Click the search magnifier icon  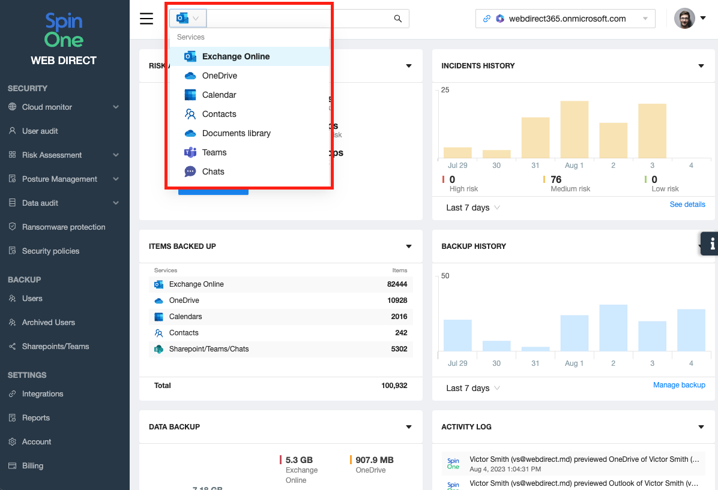point(397,19)
